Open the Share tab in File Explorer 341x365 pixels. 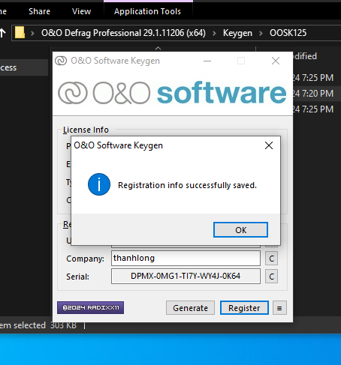click(39, 11)
